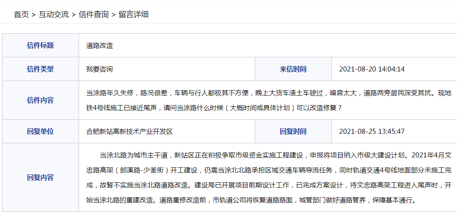Image resolution: width=457 pixels, height=216 pixels.
Task: Click the 信件标题 label cell
Action: [x=40, y=45]
